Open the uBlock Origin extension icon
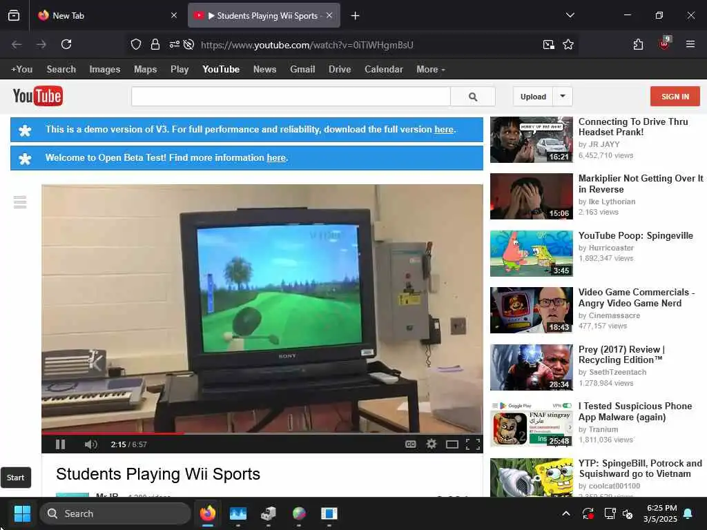 (665, 43)
